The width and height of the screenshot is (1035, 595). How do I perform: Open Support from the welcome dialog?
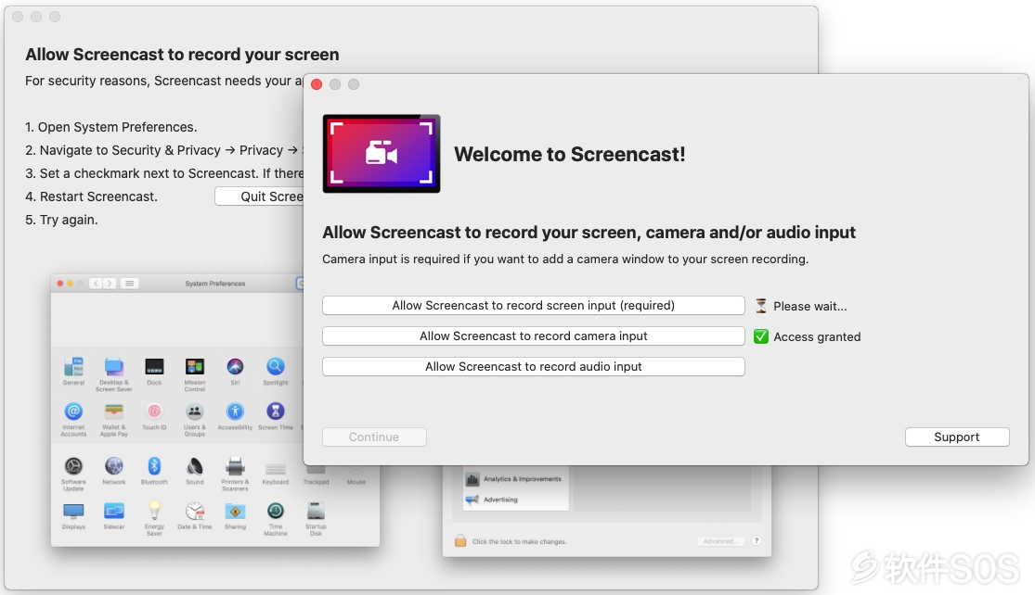pyautogui.click(x=957, y=437)
